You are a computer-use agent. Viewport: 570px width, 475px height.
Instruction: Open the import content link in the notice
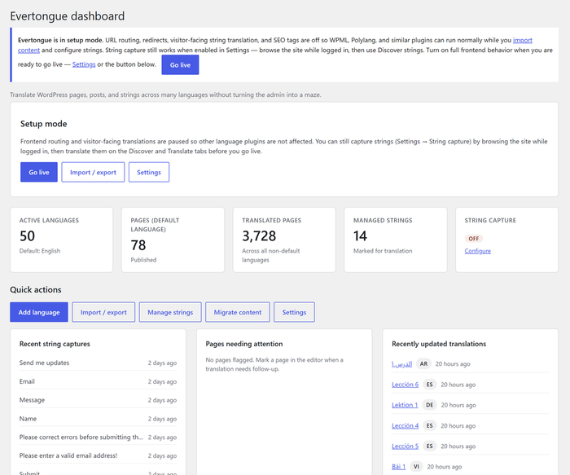(x=523, y=40)
